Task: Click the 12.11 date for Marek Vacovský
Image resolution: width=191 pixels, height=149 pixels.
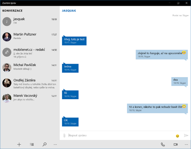Action: point(54,96)
